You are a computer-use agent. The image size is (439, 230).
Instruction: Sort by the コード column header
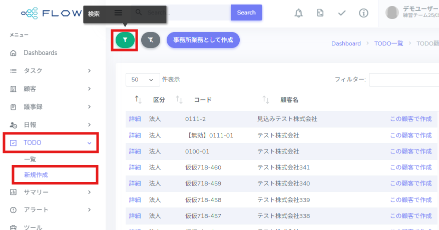pyautogui.click(x=202, y=100)
